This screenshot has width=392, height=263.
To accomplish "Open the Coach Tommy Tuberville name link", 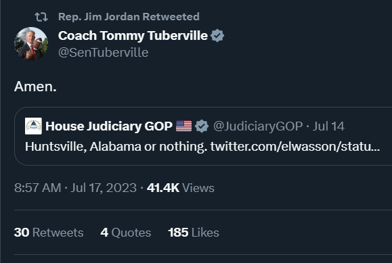I will point(133,36).
